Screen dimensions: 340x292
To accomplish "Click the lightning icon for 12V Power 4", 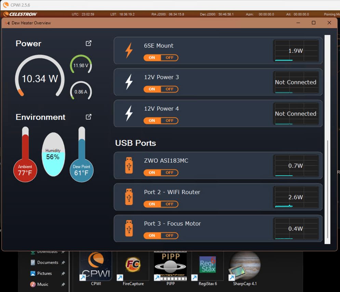I will (x=129, y=113).
